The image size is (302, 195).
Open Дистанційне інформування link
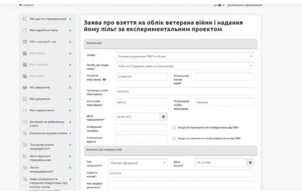pyautogui.click(x=244, y=5)
